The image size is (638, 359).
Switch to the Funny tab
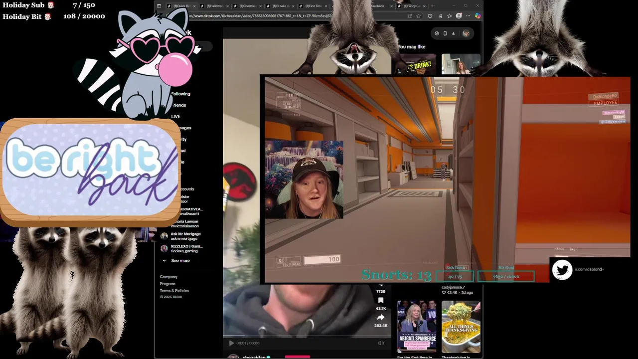coord(411,6)
